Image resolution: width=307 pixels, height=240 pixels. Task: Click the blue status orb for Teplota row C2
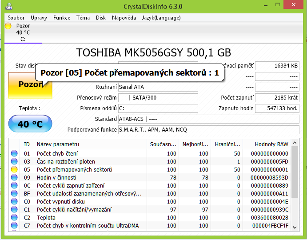click(x=14, y=217)
